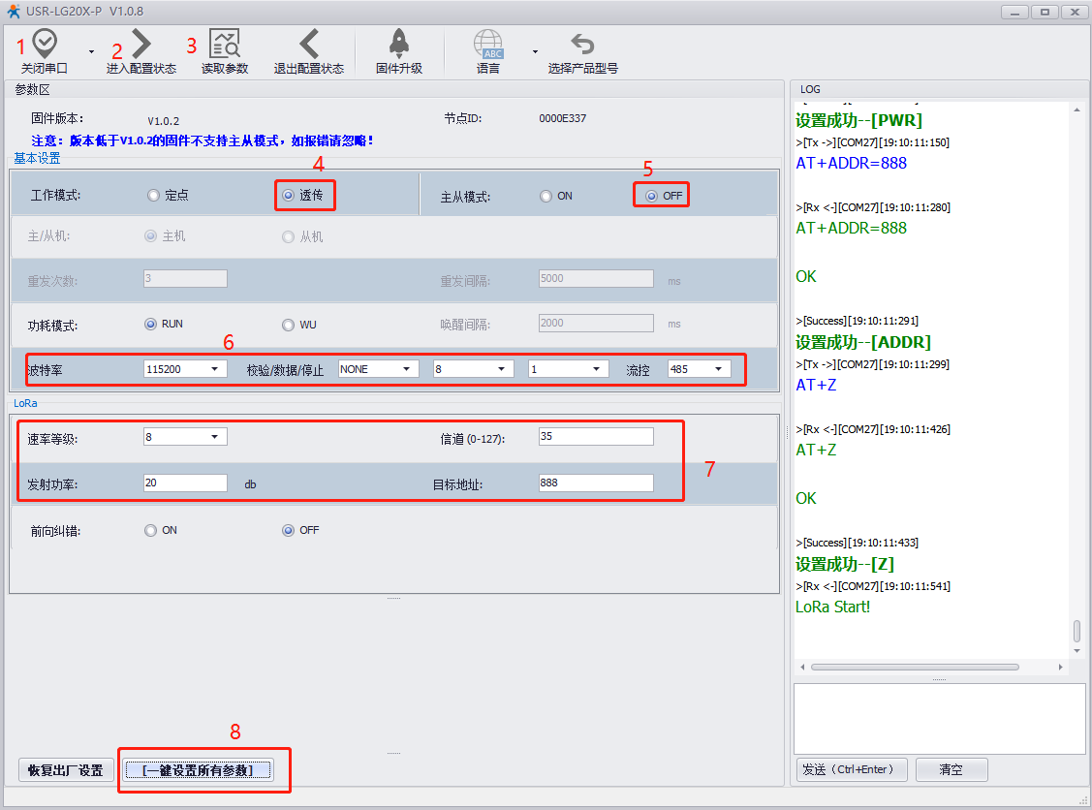
Task: Click one-key set all parameters (一键设置所有参数) button
Action: coord(199,770)
